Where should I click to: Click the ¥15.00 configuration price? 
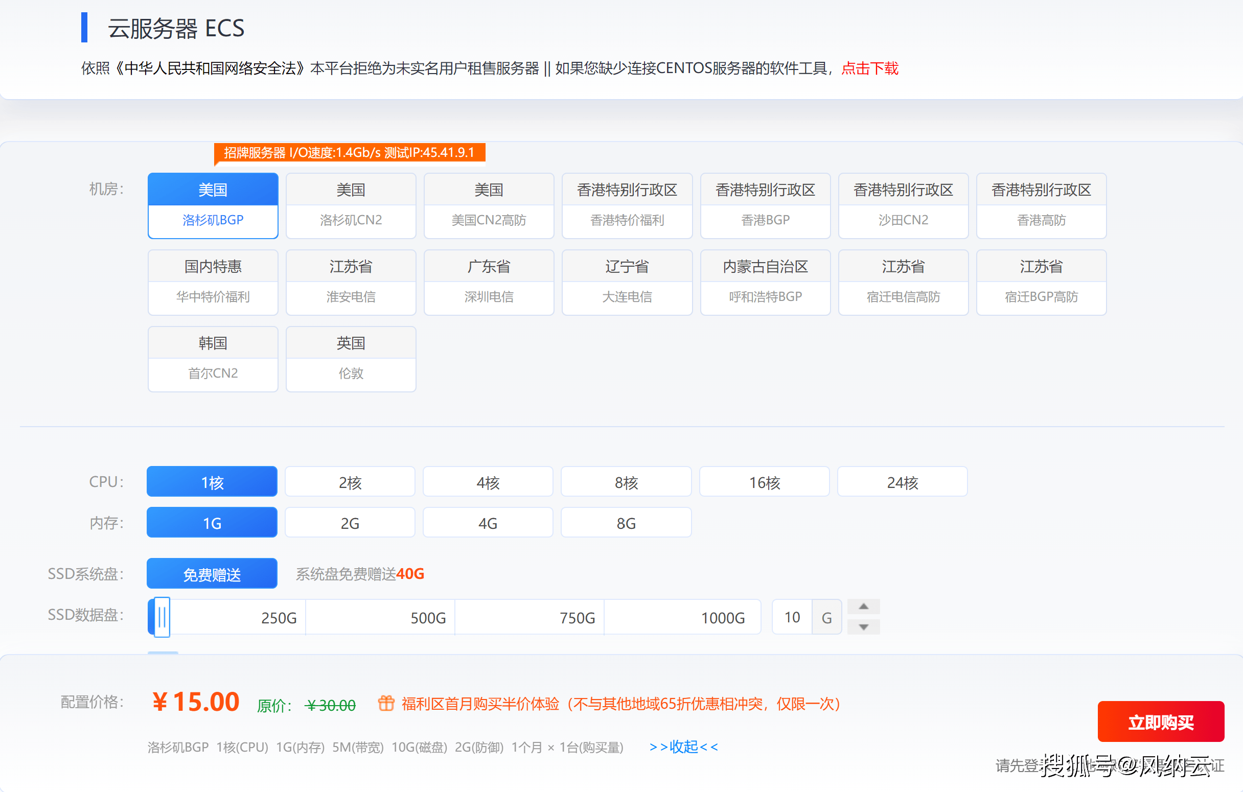[196, 701]
